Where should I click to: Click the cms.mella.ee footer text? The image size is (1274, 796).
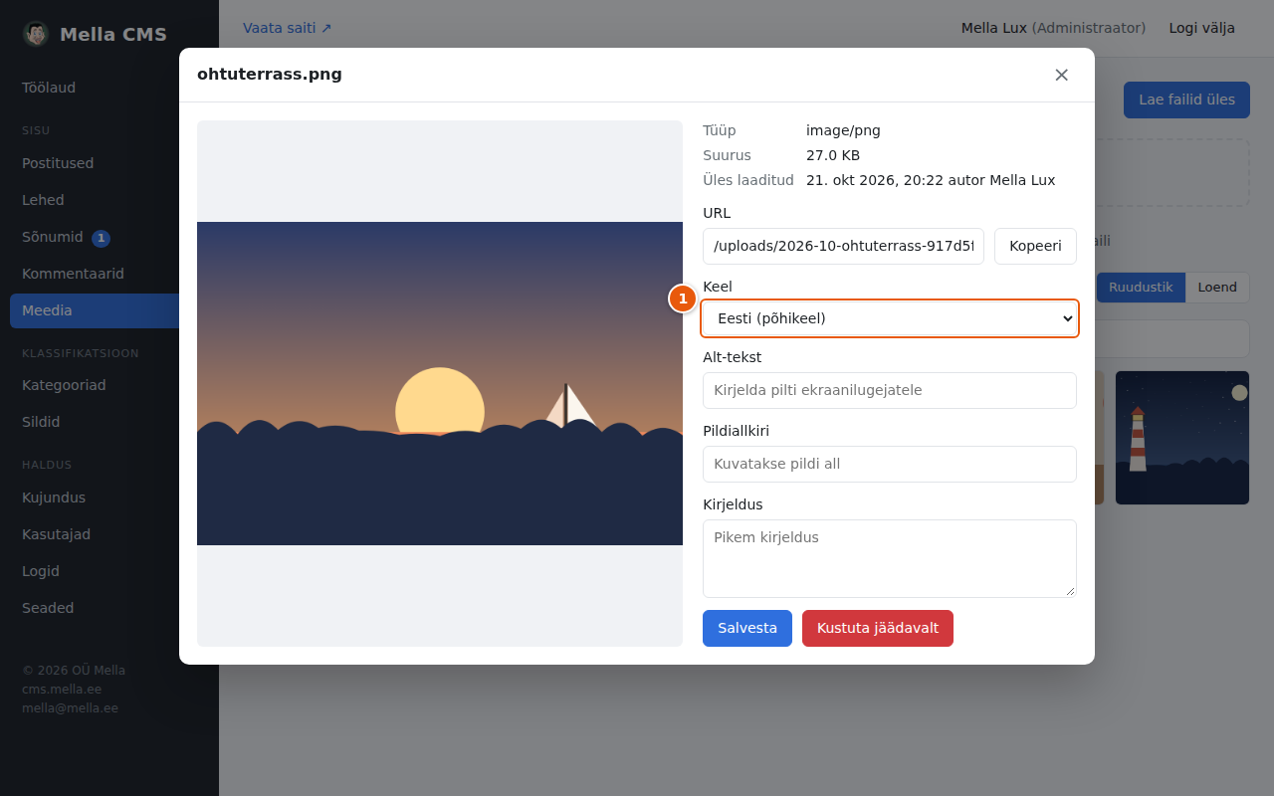(62, 690)
